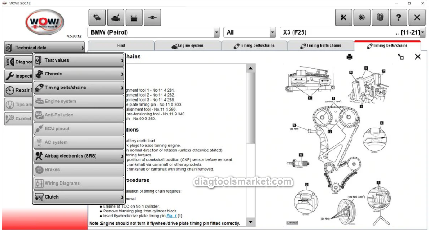Open settings with the wrench-screwdriver icon
Image resolution: width=429 pixels, height=230 pixels.
click(344, 18)
